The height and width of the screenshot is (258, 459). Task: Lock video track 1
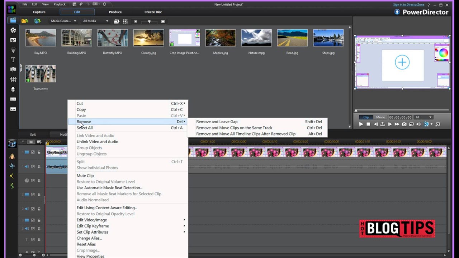pyautogui.click(x=39, y=152)
